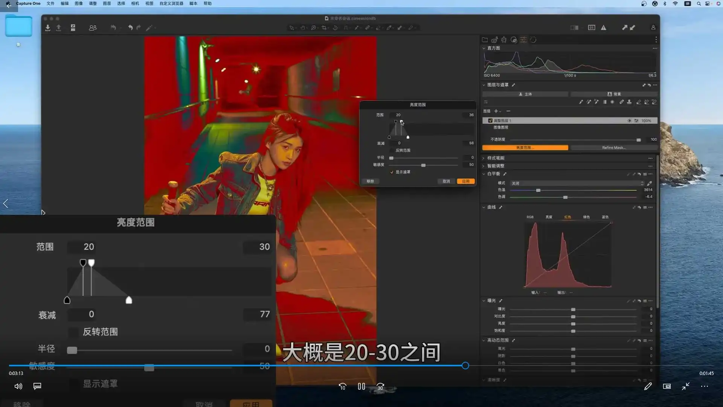Select the crop tool in the cursor toolbar

324,28
